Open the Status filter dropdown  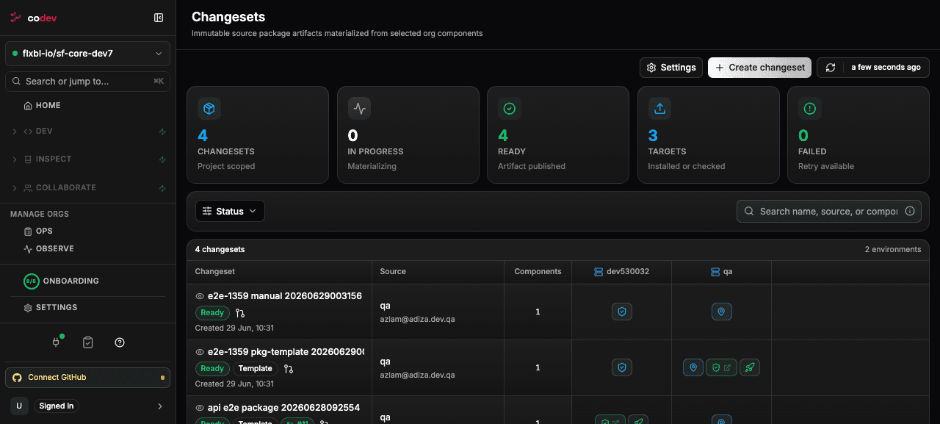(230, 211)
